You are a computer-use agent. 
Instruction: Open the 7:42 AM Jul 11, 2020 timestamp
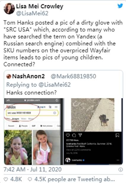click(x=33, y=169)
